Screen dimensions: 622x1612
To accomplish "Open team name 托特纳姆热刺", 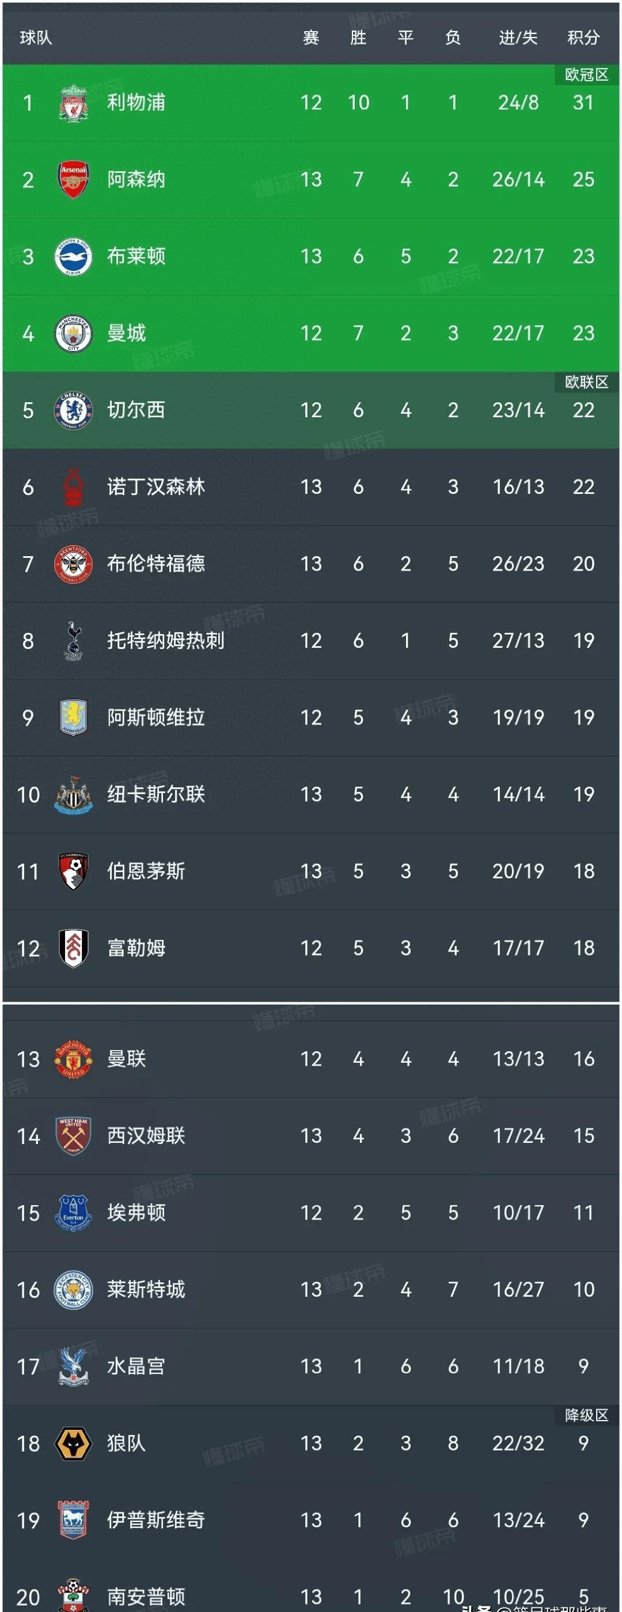I will (166, 641).
